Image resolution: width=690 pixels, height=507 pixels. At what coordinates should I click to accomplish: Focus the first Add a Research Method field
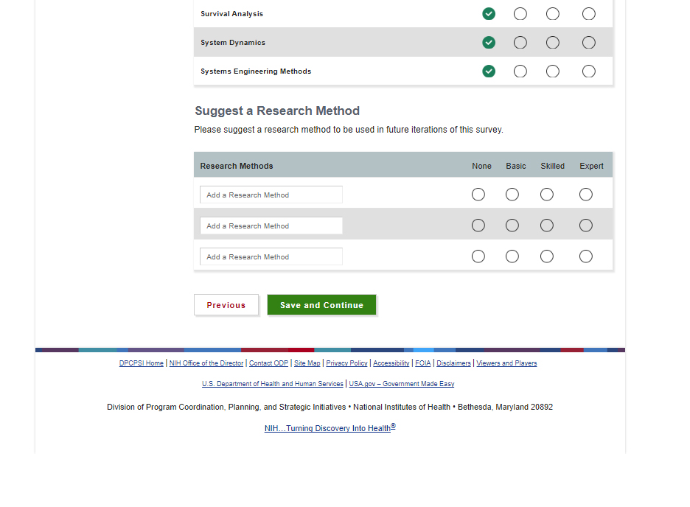[x=271, y=195]
